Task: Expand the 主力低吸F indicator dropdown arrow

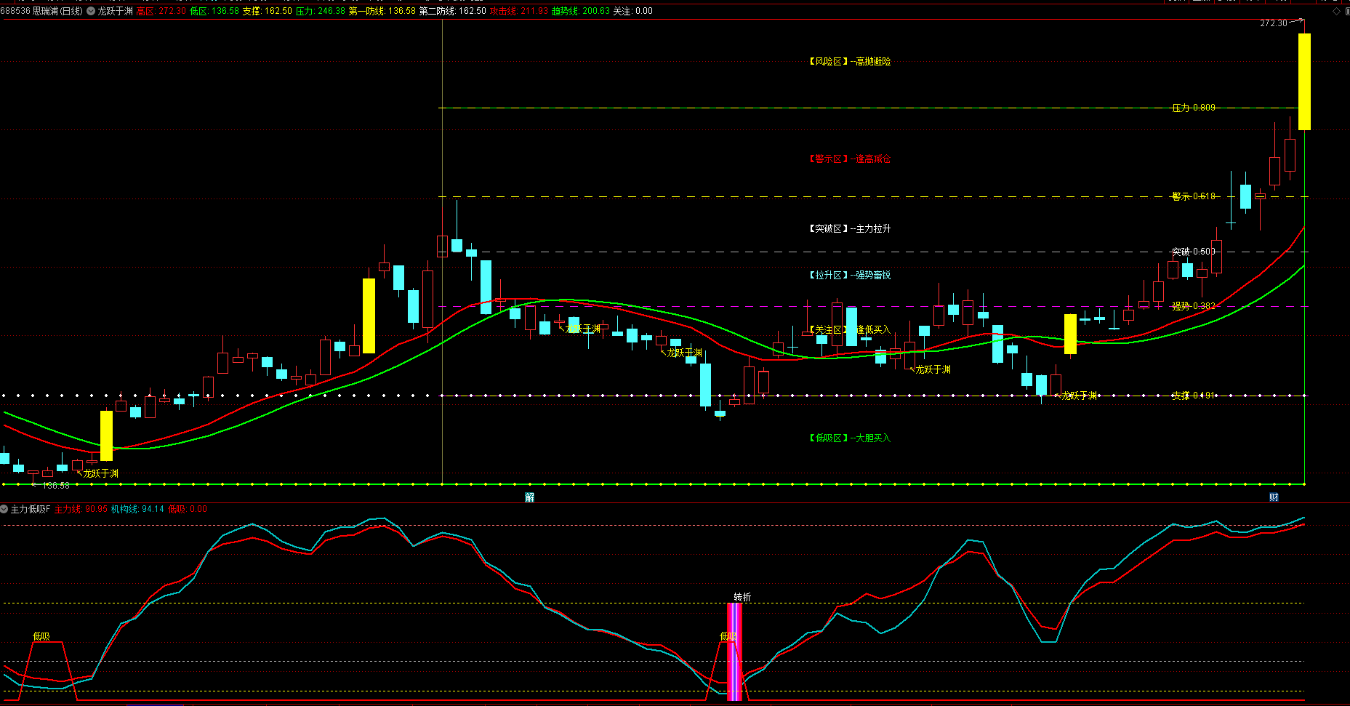Action: pos(4,509)
